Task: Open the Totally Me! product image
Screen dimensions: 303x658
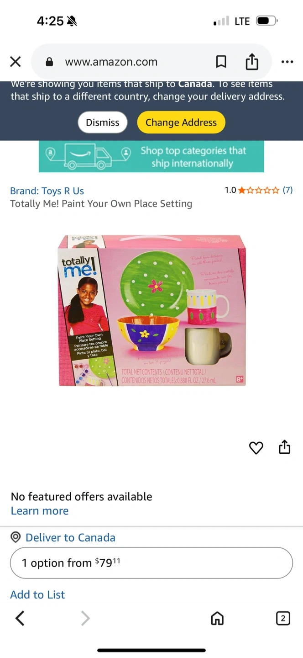Action: pos(152,310)
